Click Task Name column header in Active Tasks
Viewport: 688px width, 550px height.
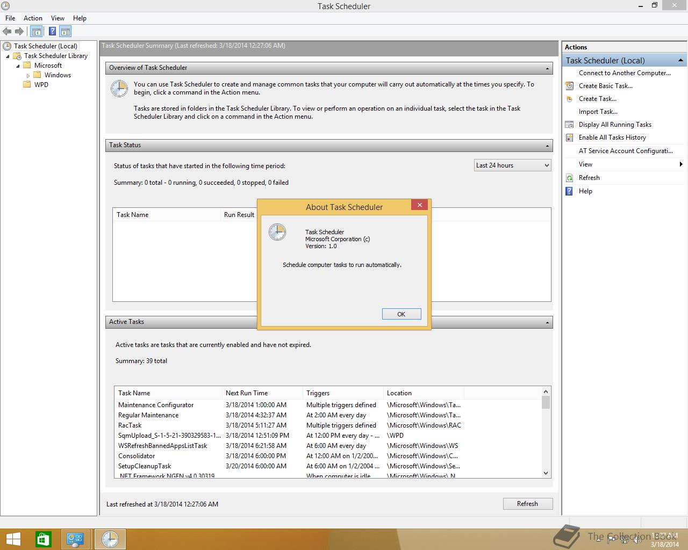click(x=168, y=393)
